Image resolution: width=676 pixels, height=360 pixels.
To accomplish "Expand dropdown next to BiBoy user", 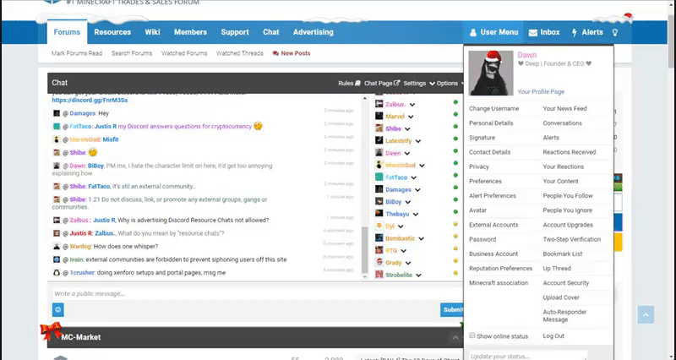I will click(408, 202).
